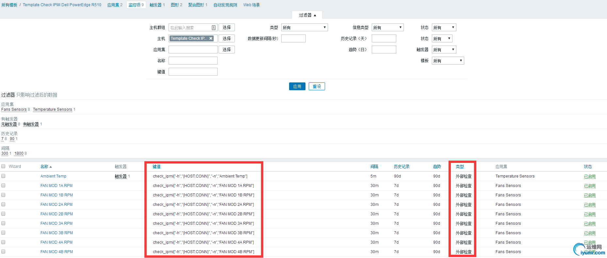Open the Ambient Temp item
Image resolution: width=607 pixels, height=258 pixels.
[x=53, y=176]
